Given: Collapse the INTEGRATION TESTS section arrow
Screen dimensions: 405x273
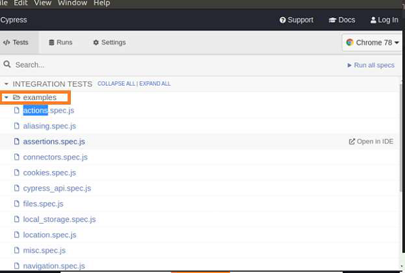Looking at the screenshot, I should click(7, 84).
